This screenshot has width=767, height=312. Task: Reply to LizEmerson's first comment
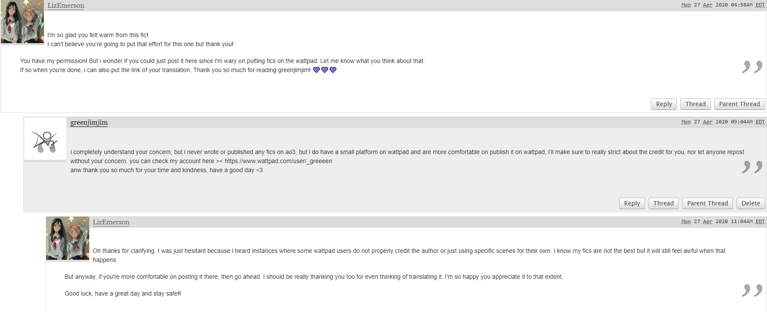tap(664, 104)
